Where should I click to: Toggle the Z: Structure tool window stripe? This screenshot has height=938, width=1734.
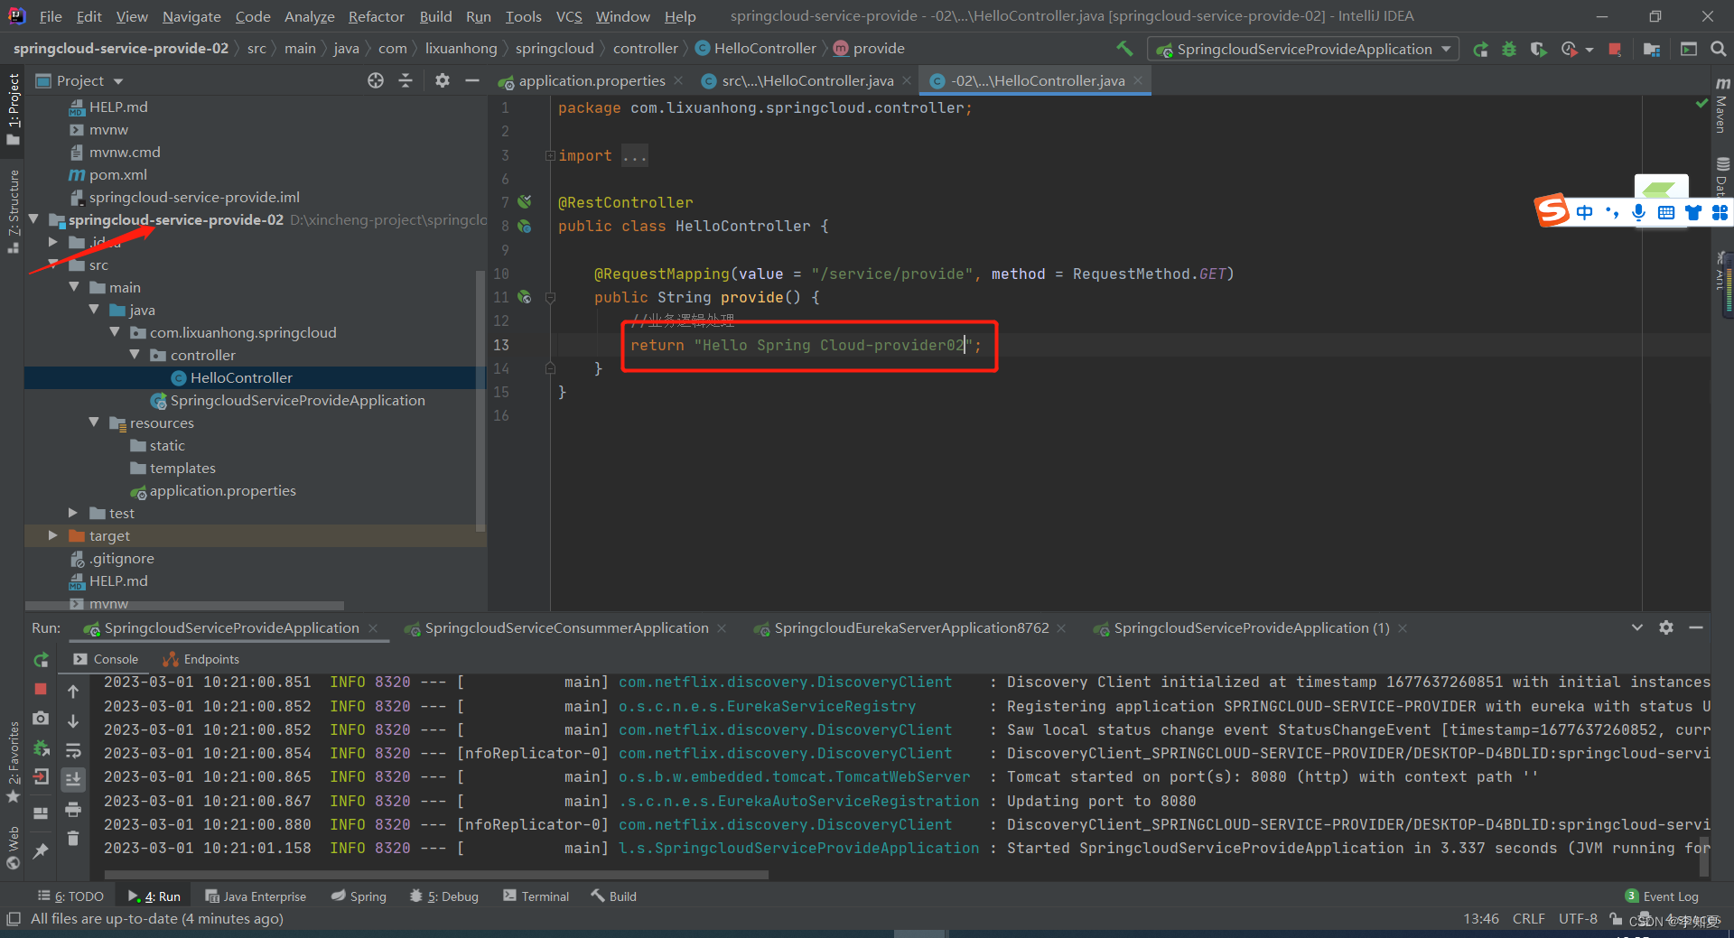(13, 210)
